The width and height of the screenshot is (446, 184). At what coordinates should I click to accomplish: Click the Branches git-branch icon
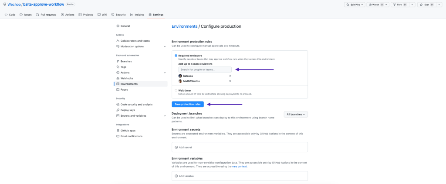(118, 61)
